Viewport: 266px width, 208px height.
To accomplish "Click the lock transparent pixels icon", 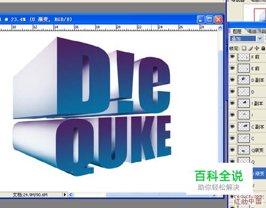I will (244, 48).
